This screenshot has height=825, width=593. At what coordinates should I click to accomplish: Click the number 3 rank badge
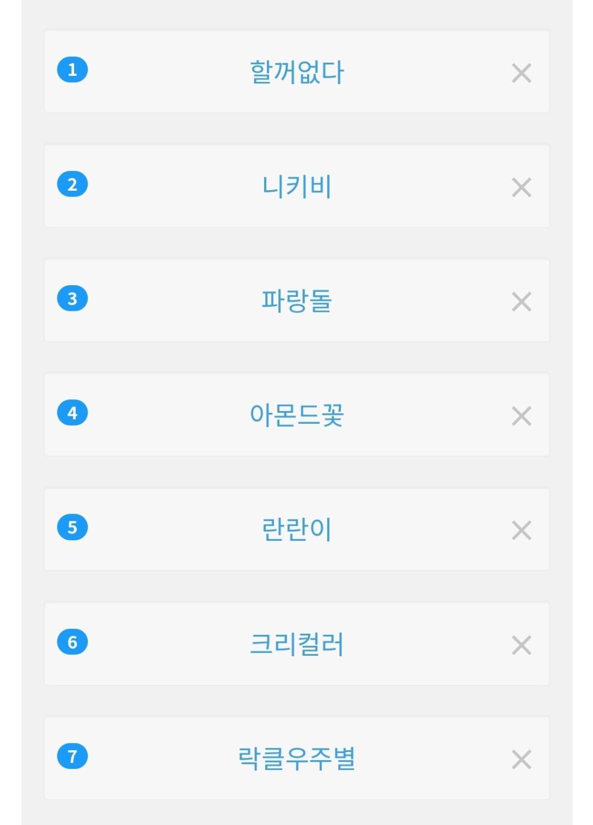pyautogui.click(x=72, y=299)
